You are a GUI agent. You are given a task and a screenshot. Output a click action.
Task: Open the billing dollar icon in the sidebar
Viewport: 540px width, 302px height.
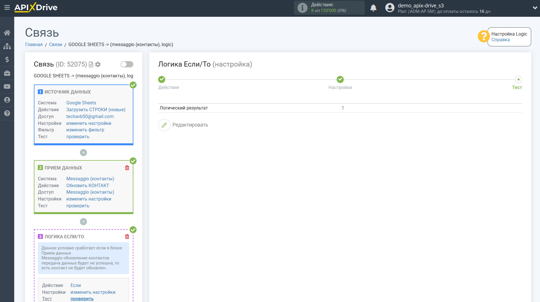coord(7,59)
